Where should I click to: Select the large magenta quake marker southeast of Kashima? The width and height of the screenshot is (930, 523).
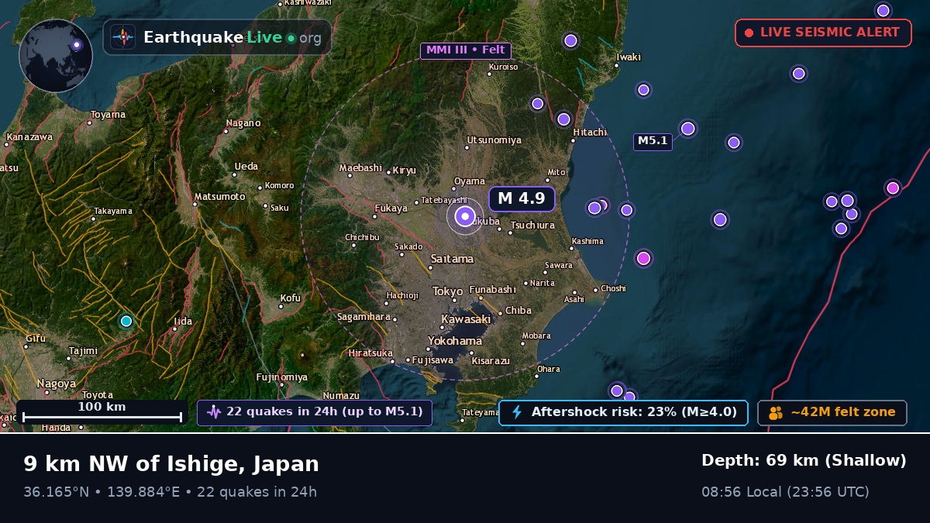click(643, 258)
